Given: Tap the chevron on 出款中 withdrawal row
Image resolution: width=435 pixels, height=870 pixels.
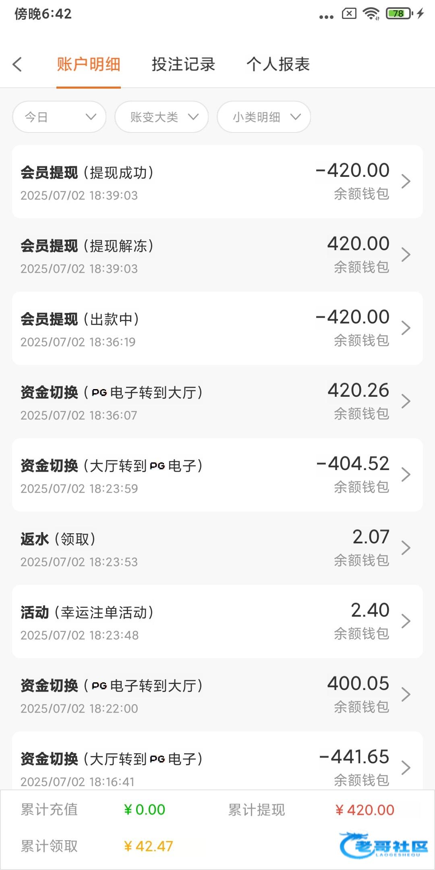Looking at the screenshot, I should tap(406, 328).
